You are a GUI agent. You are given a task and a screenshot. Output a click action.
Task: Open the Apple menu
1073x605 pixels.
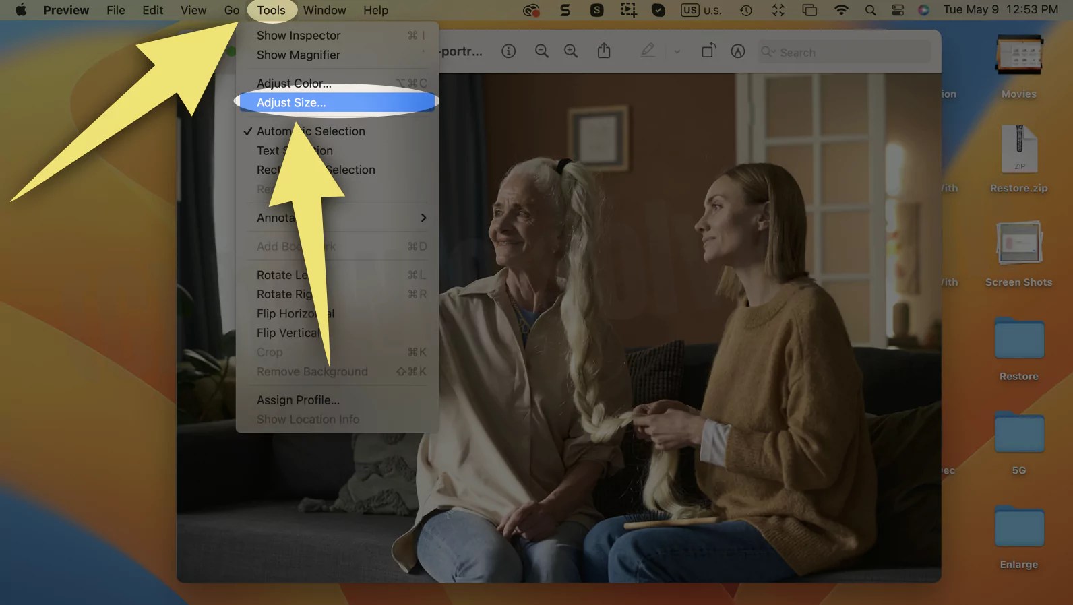tap(21, 10)
